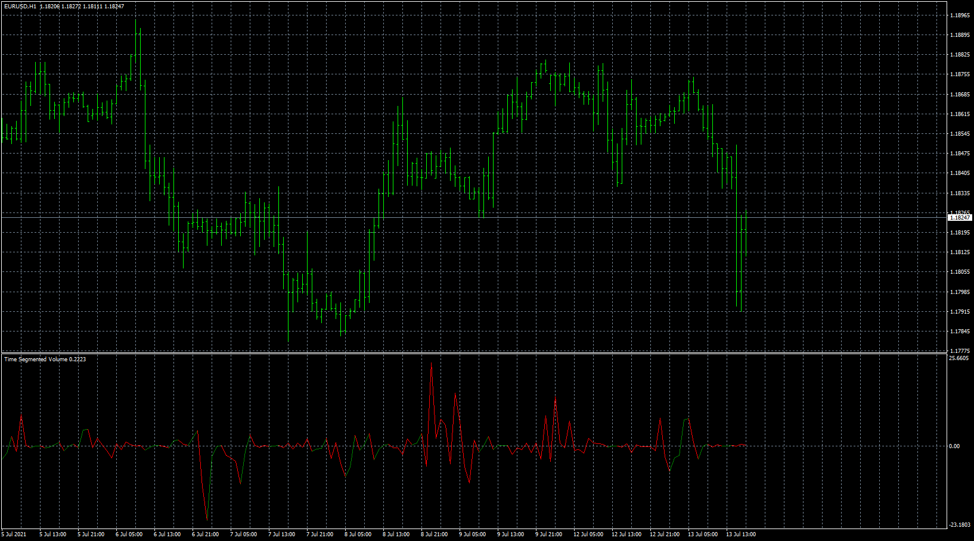The image size is (974, 541).
Task: Click the 1.18475 price scale label
Action: click(960, 154)
